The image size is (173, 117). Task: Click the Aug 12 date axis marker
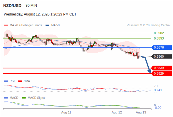pyautogui.click(x=117, y=113)
